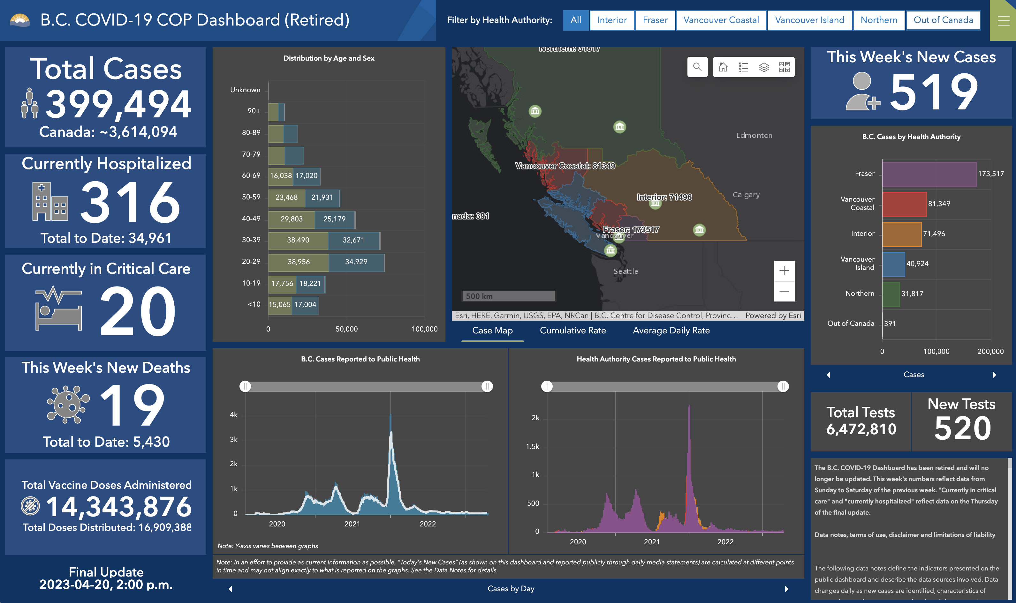
Task: Select the Vancouver Coastal filter
Action: pos(721,20)
